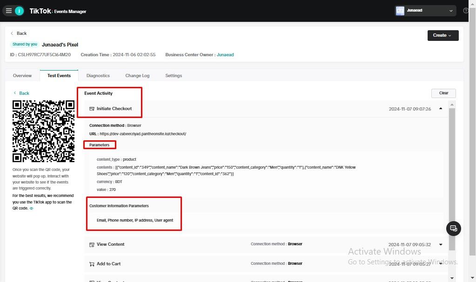Image resolution: width=476 pixels, height=282 pixels.
Task: Click the Add to Cart event title
Action: 108,264
